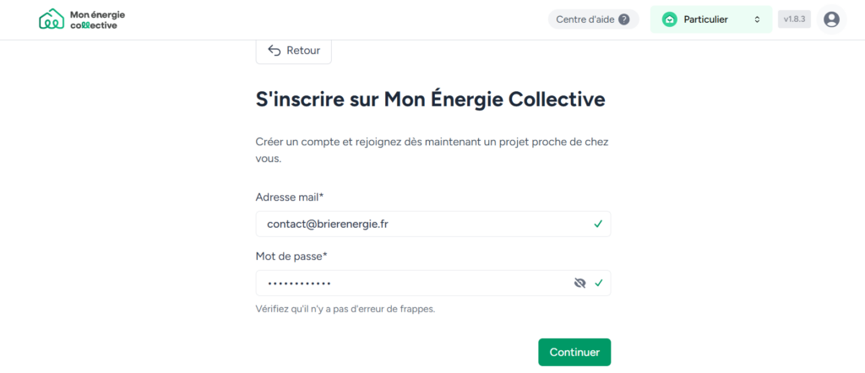Click the left arrow icon beside Retour

pyautogui.click(x=274, y=51)
